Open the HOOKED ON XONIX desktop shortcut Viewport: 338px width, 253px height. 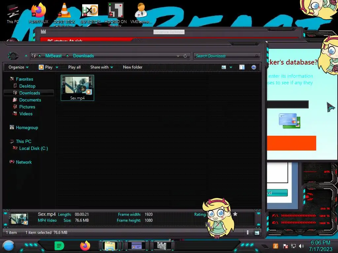click(116, 14)
